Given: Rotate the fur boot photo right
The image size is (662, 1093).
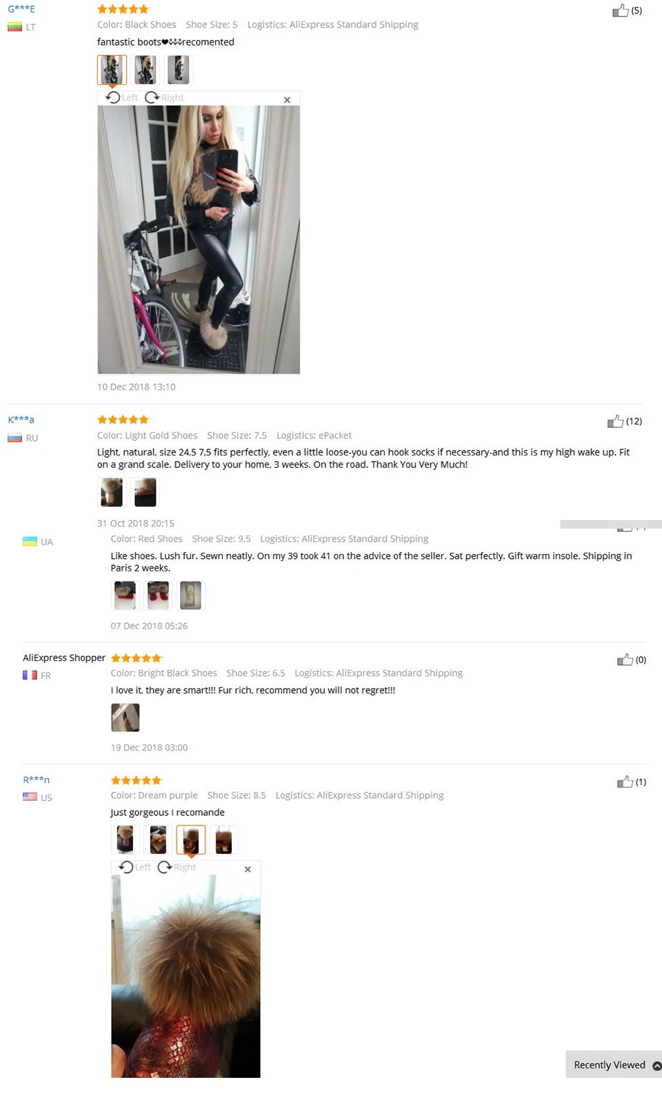Looking at the screenshot, I should (x=177, y=867).
